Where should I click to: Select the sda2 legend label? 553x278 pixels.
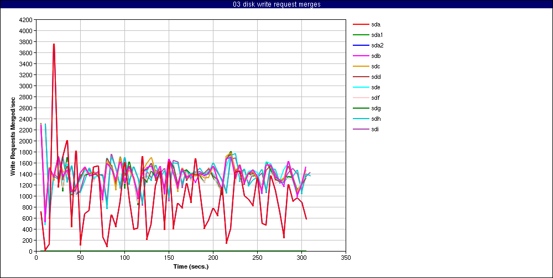tap(377, 45)
